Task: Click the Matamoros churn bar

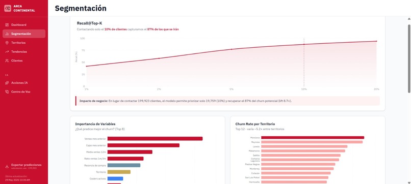Action: tap(303, 151)
